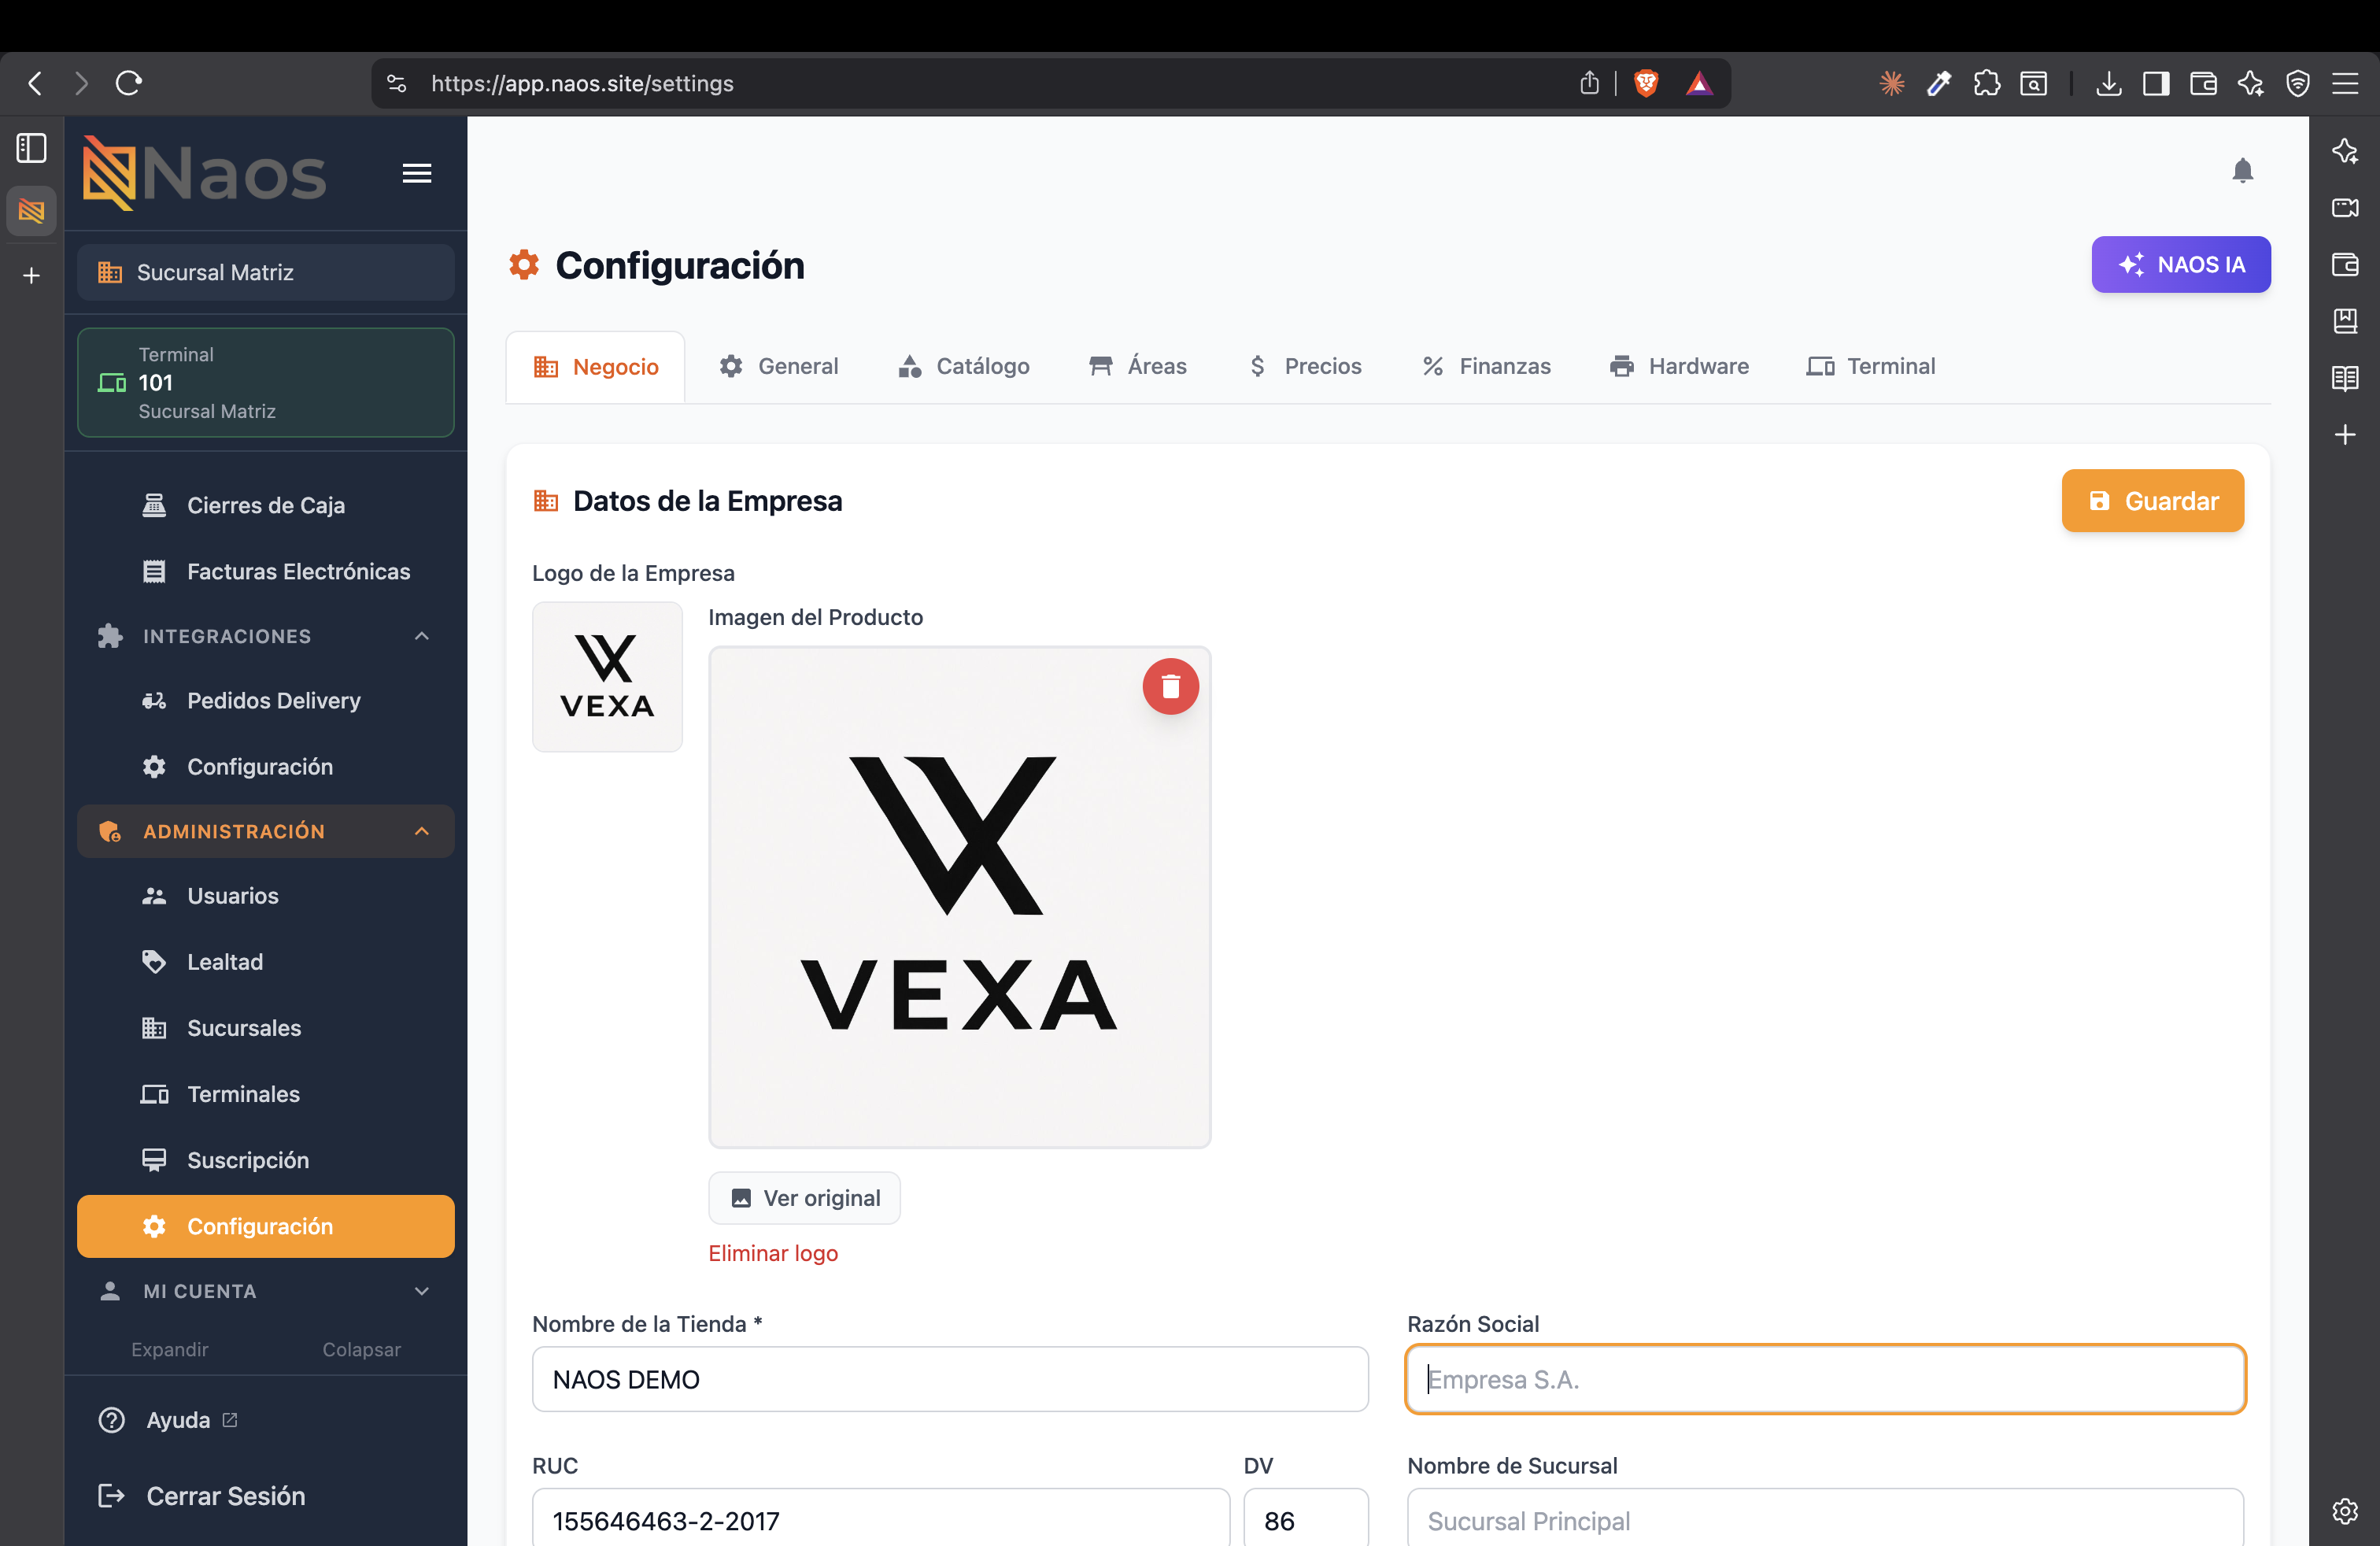Open Brave Shields lion icon
The image size is (2380, 1546).
[1645, 83]
